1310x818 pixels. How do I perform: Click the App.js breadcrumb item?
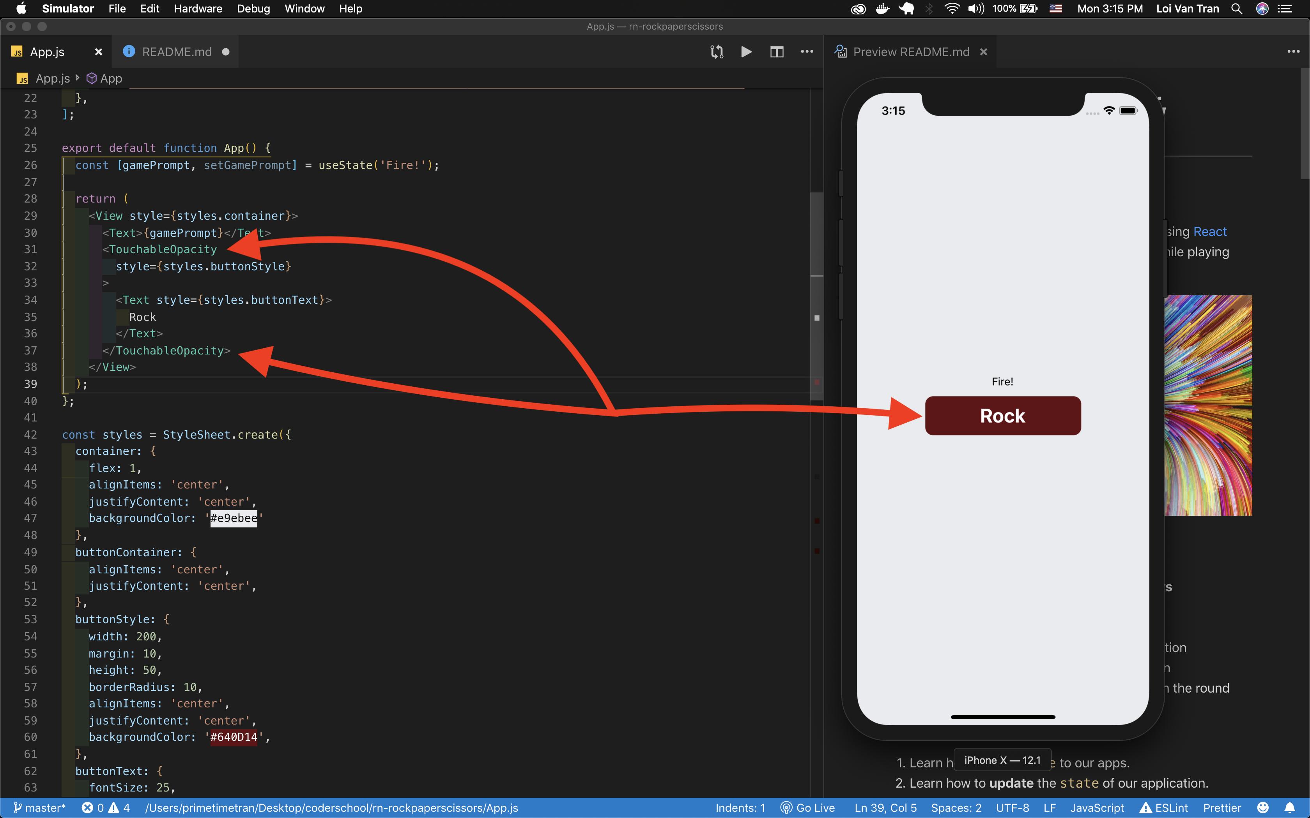(x=53, y=78)
